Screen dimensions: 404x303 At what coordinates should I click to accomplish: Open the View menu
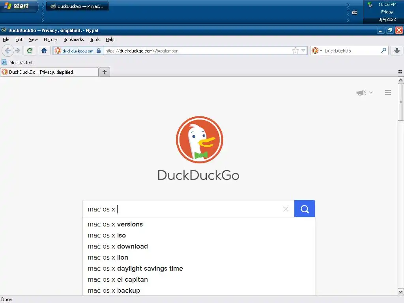point(33,39)
